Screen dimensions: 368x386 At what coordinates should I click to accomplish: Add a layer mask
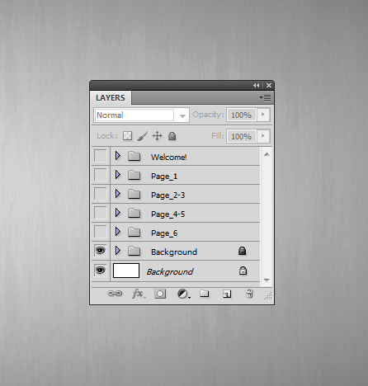[160, 294]
